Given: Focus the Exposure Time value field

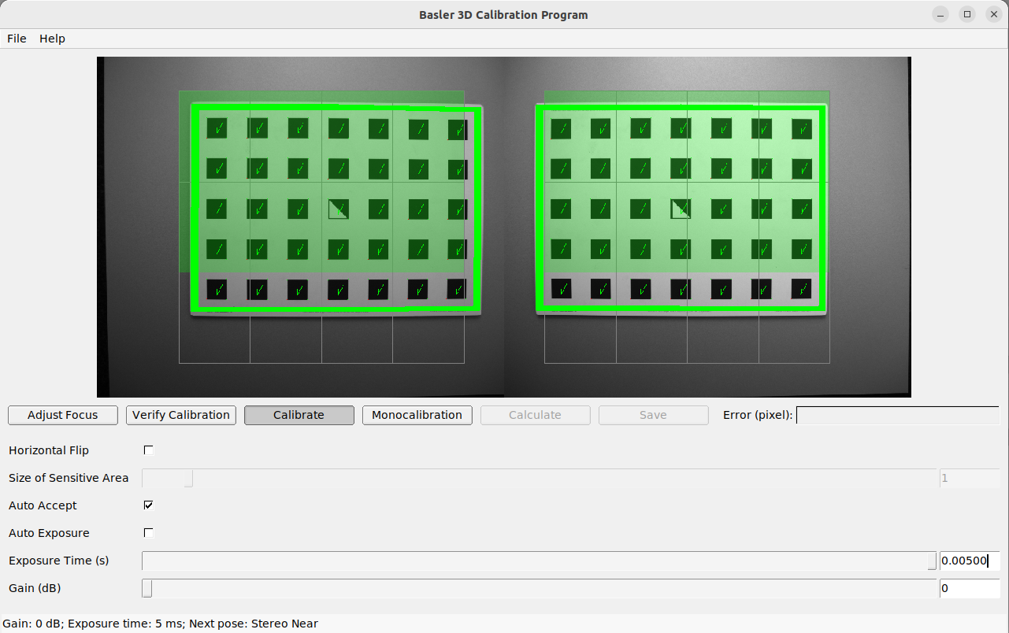Looking at the screenshot, I should click(969, 561).
